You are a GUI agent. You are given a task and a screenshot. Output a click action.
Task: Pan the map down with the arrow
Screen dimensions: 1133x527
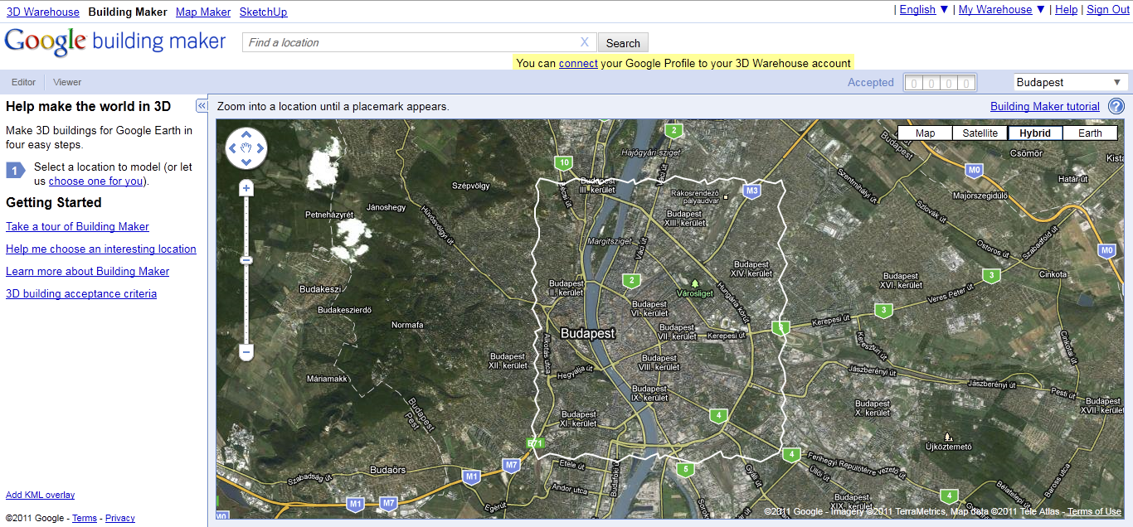(x=246, y=162)
